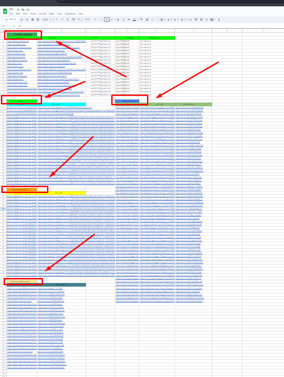Select the Blog Comment header cell
Screen dimensions: 284x377
pyautogui.click(x=127, y=101)
